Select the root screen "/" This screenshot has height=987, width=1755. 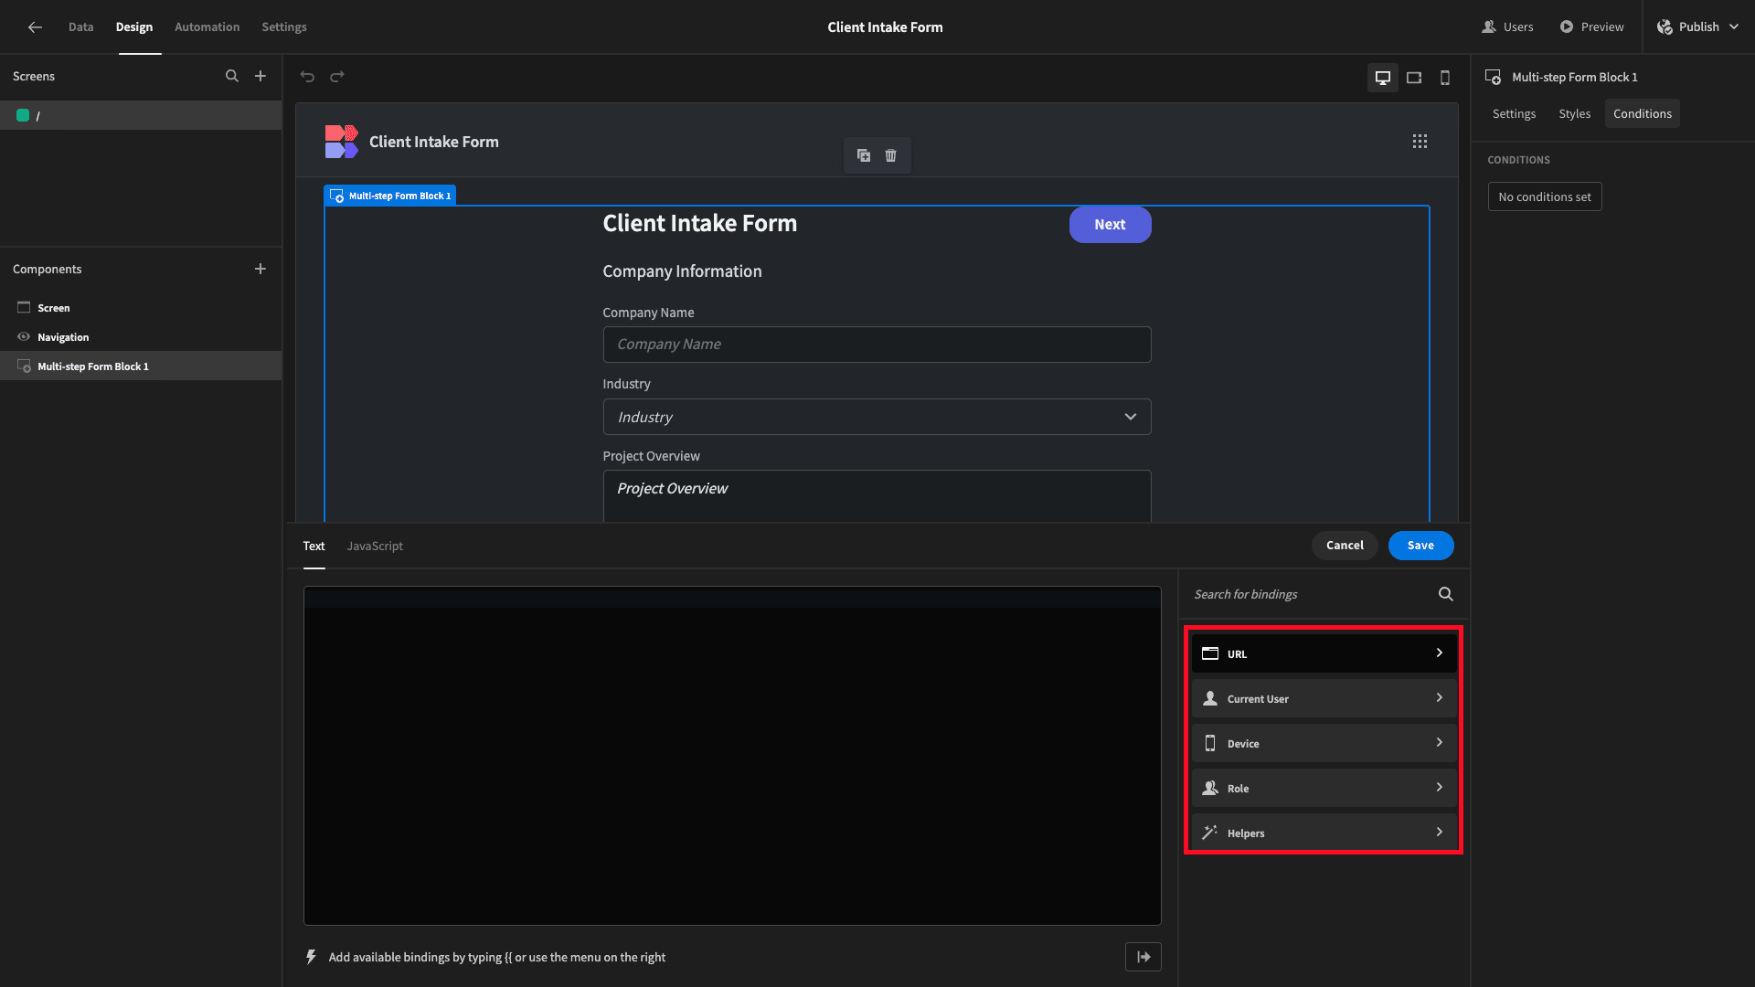141,115
